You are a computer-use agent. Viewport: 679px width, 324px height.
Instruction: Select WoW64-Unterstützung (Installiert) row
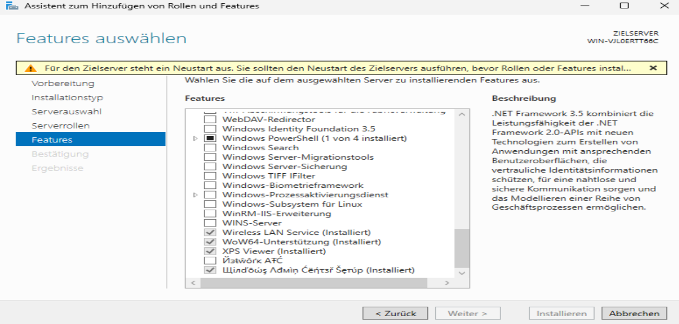coord(302,242)
